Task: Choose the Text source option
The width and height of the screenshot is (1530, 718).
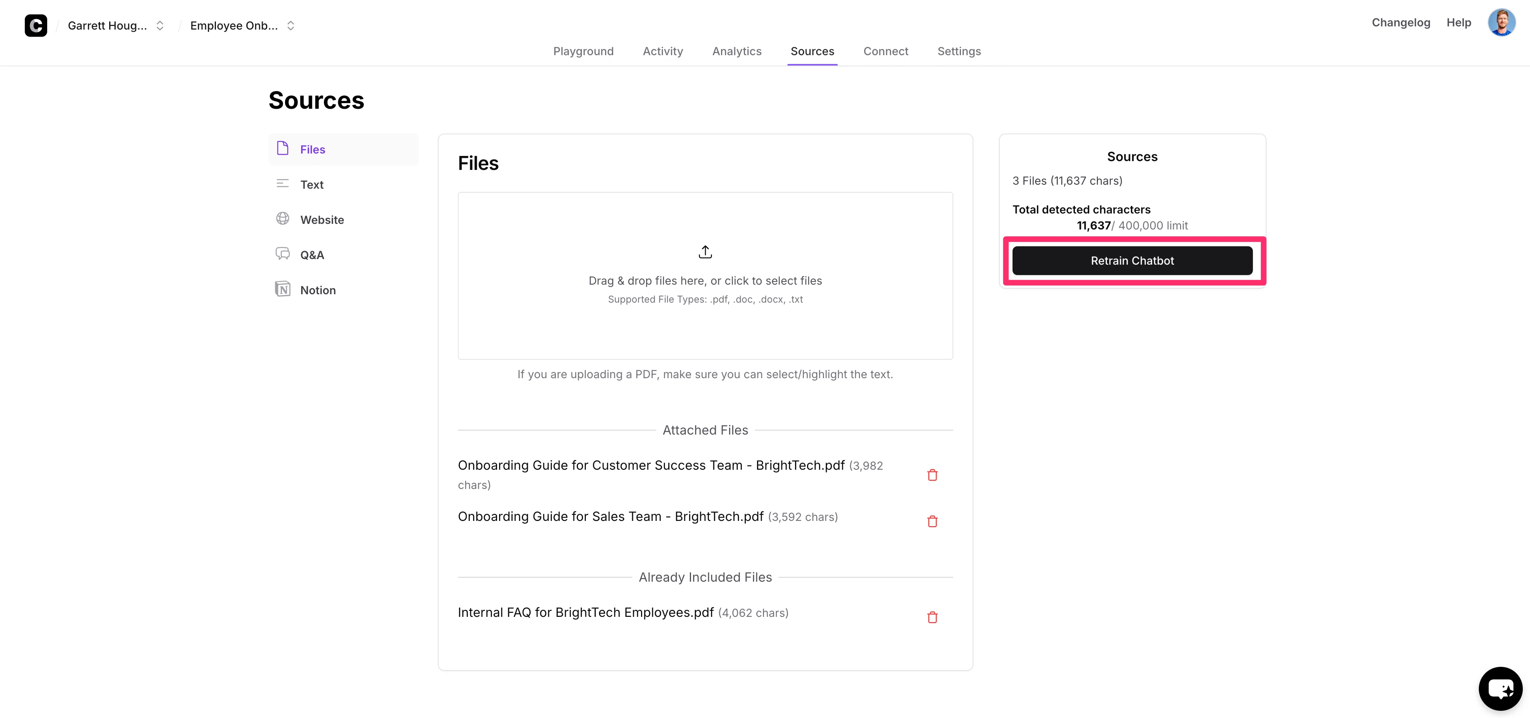Action: pyautogui.click(x=311, y=185)
